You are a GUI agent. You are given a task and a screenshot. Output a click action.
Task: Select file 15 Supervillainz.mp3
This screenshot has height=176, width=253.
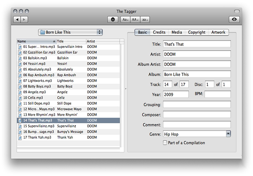pos(69,126)
